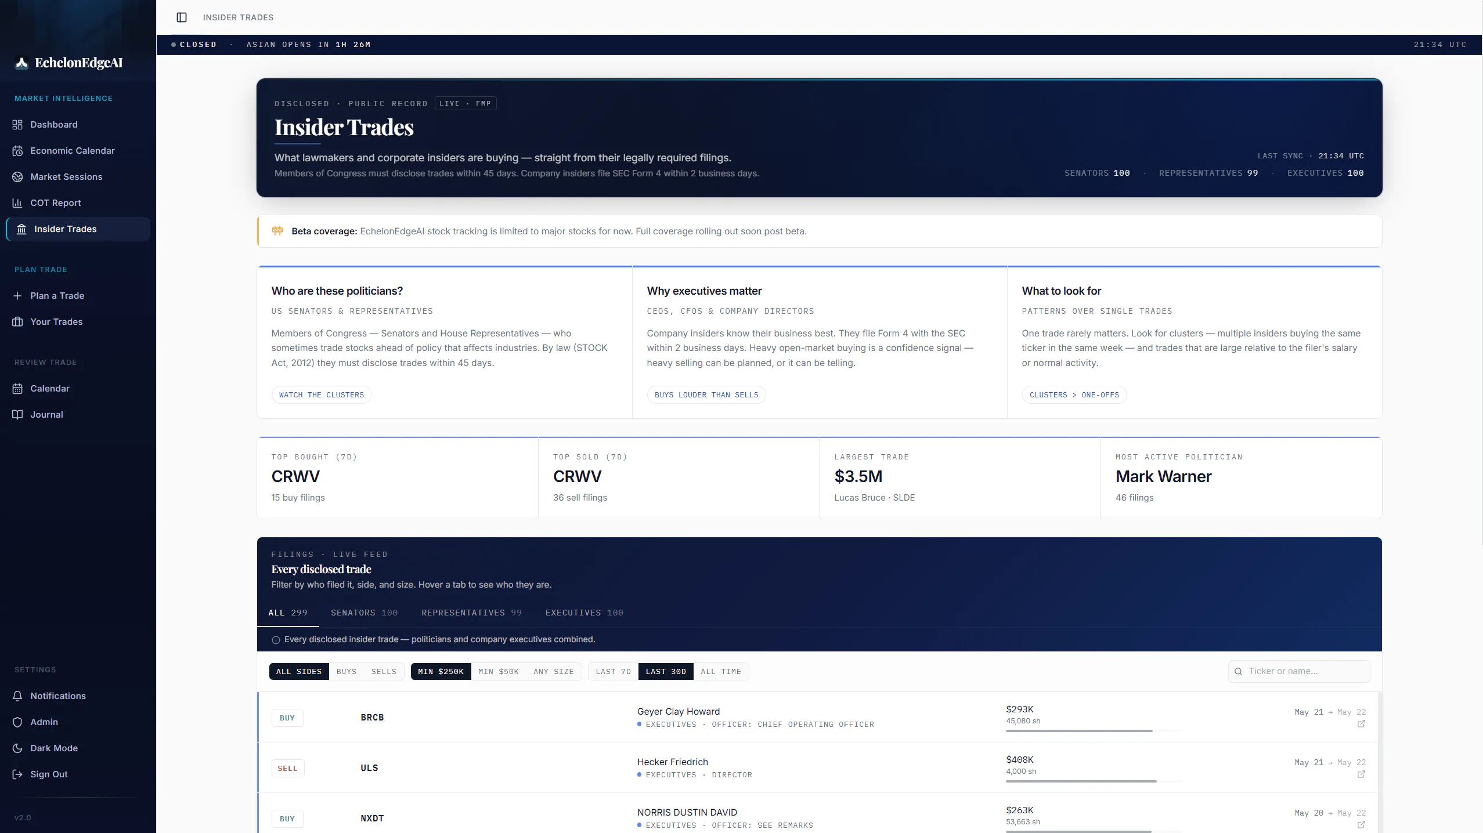The height and width of the screenshot is (833, 1483).
Task: Click the CLOSED market status indicator
Action: tap(194, 45)
